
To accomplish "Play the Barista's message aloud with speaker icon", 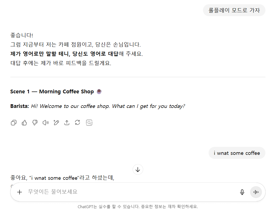I will [45, 122].
